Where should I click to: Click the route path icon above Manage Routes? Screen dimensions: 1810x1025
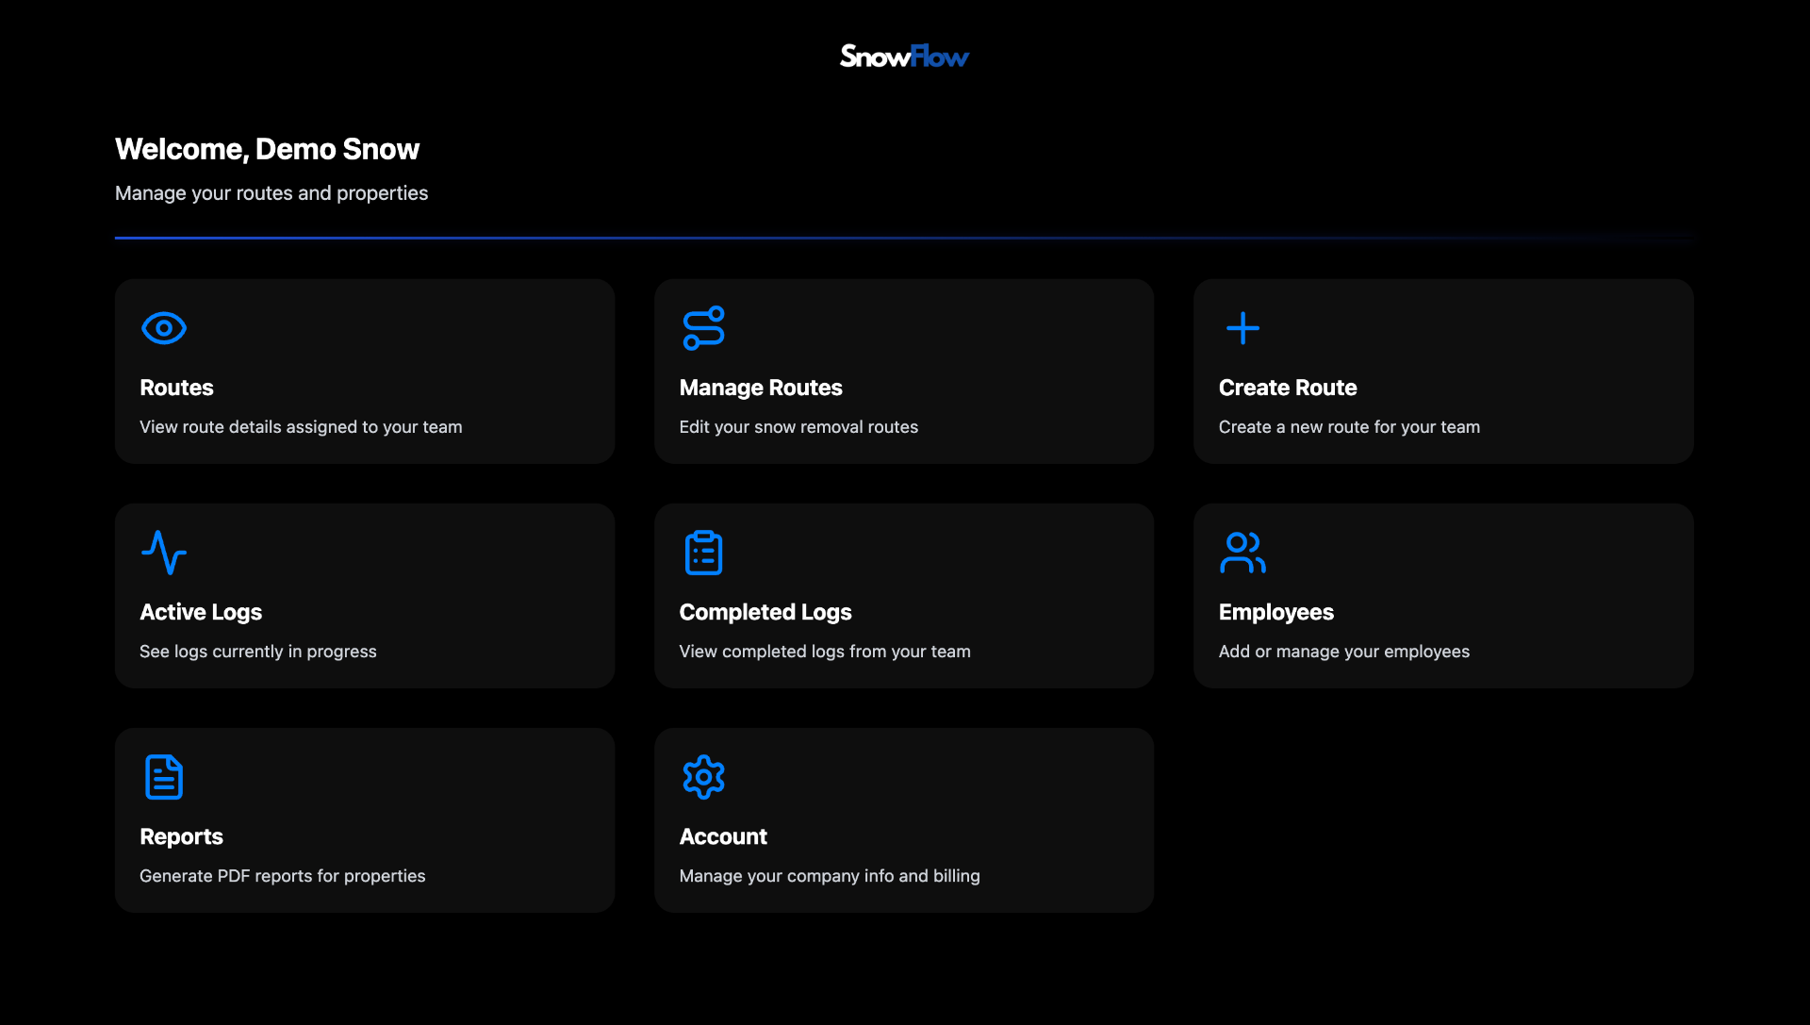pos(703,328)
